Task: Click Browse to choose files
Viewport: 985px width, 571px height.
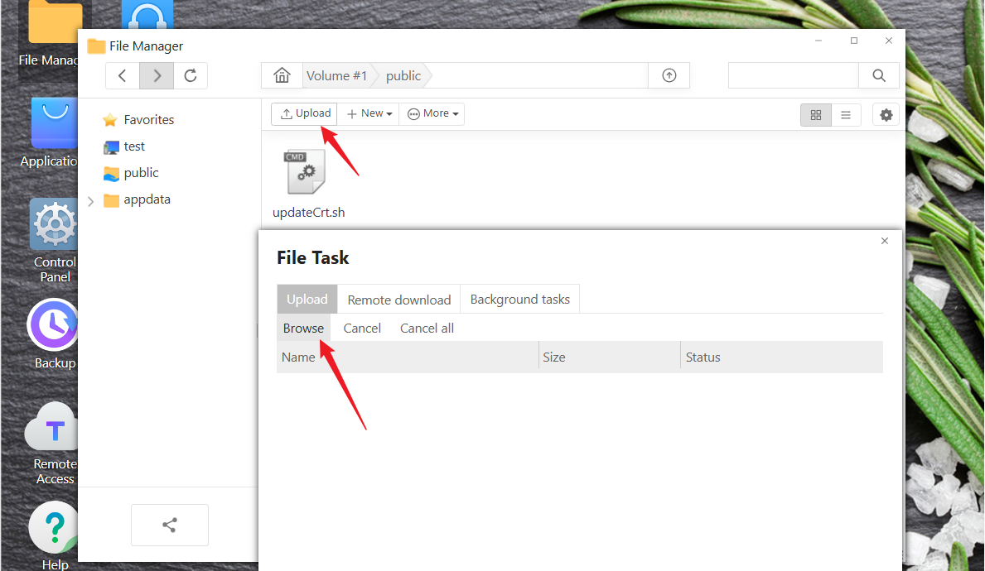Action: (303, 329)
